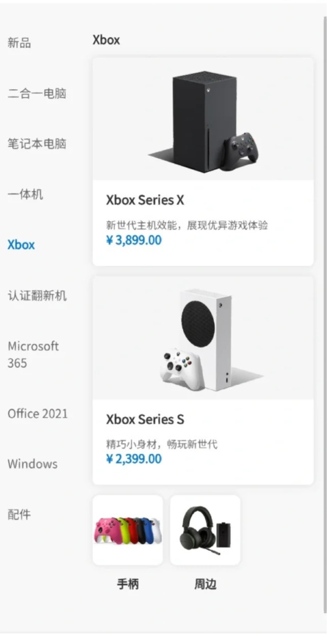This screenshot has height=635, width=327.
Task: Click the ¥3,899.00 price
Action: pyautogui.click(x=134, y=240)
